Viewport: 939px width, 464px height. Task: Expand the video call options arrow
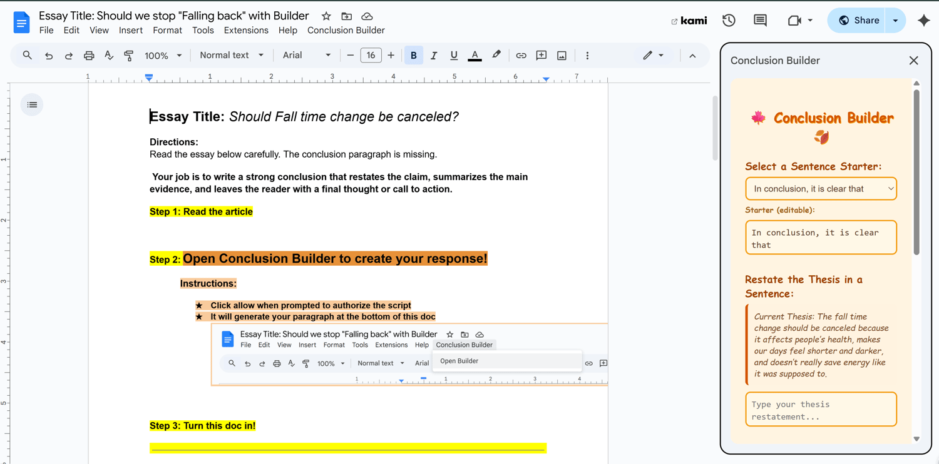point(810,21)
